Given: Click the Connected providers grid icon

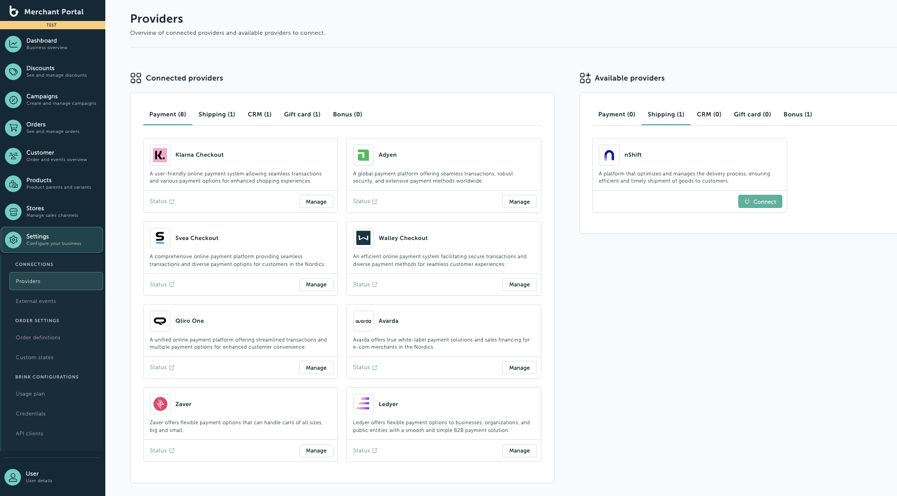Looking at the screenshot, I should [x=136, y=78].
